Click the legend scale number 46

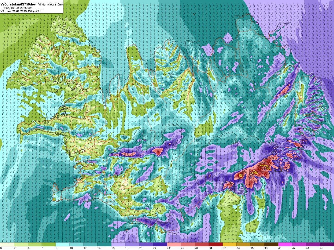point(322,248)
